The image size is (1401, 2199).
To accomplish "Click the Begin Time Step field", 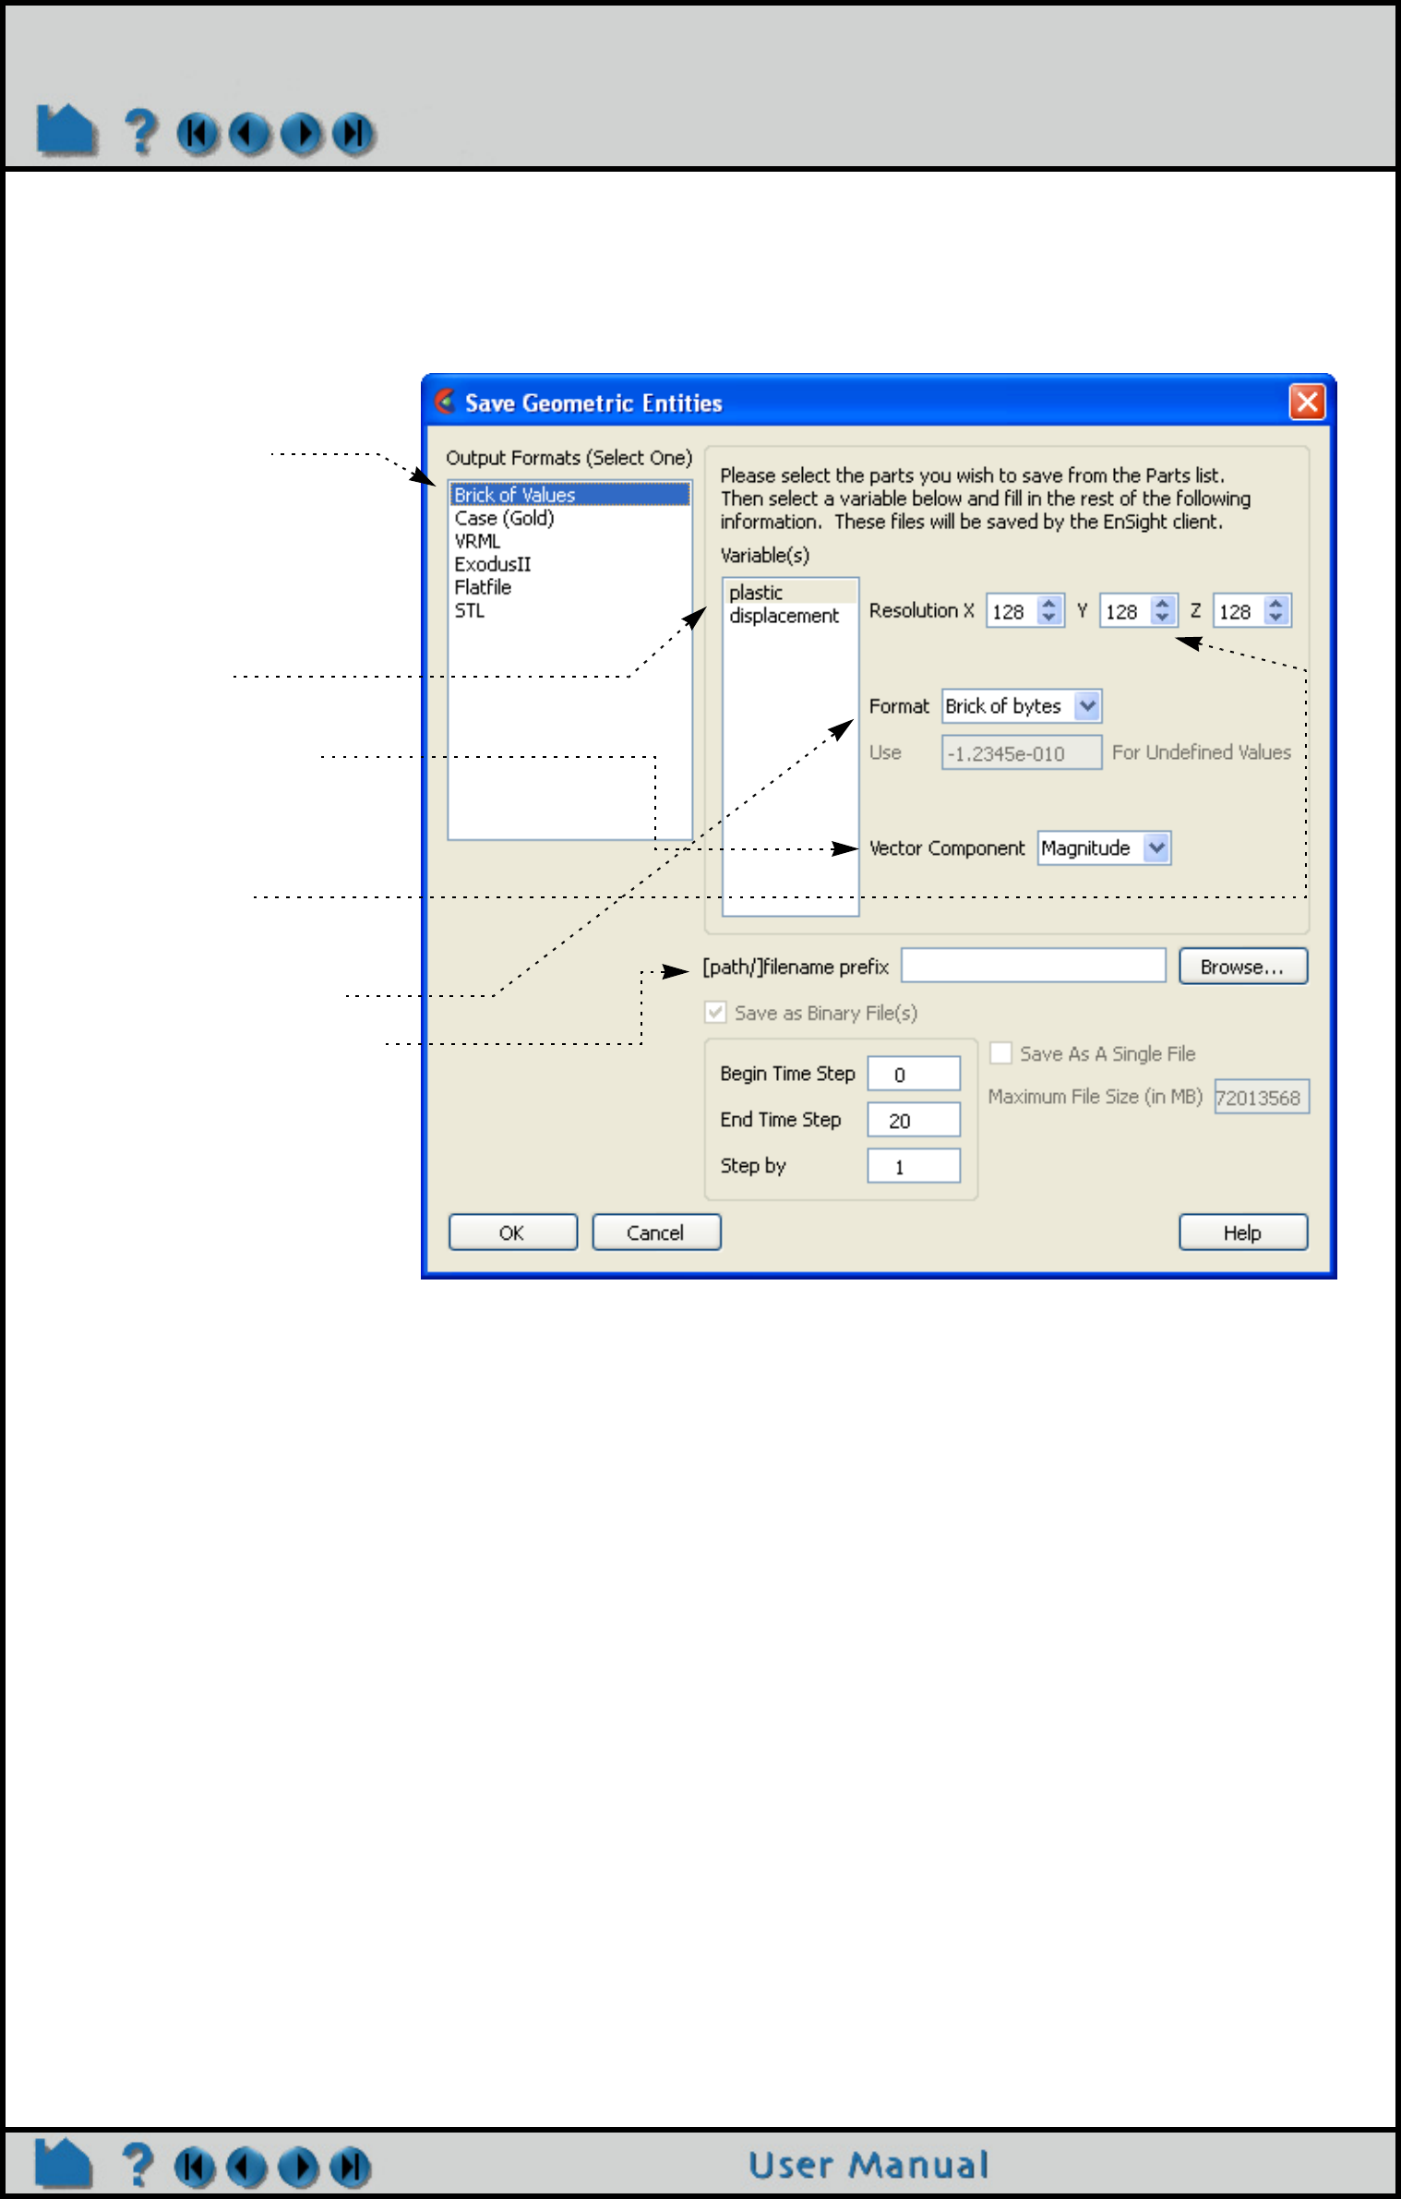I will click(x=914, y=1074).
